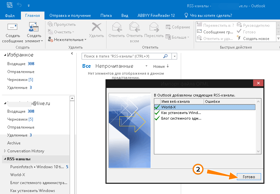Open Удаленные 3 under Избранное
This screenshot has width=280, height=194.
(x=19, y=88)
